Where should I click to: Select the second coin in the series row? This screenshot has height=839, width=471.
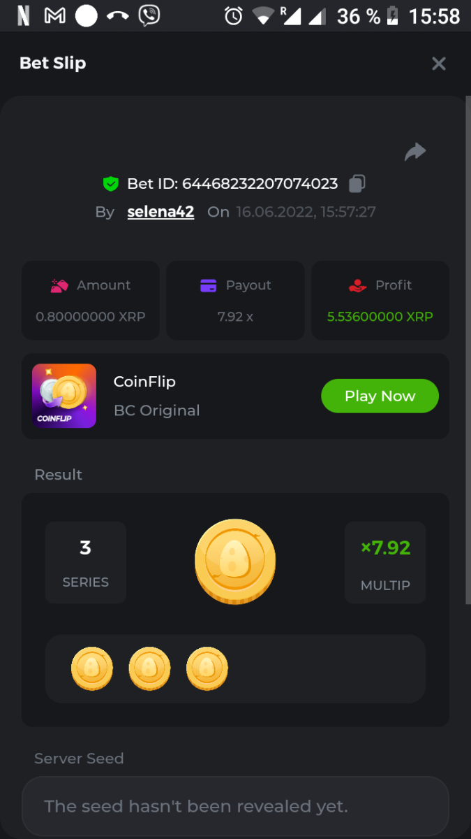pyautogui.click(x=149, y=669)
